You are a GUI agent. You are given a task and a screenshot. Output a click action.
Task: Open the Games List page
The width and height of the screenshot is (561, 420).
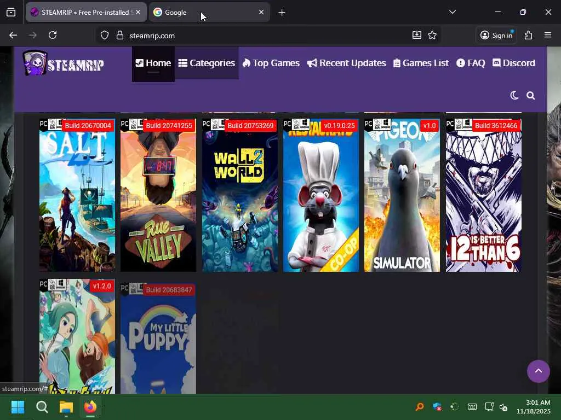click(x=421, y=63)
